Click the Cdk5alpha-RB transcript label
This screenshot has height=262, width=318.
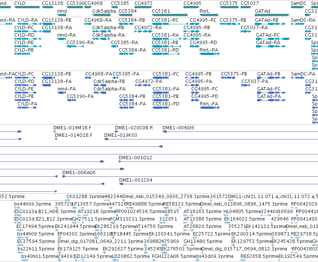(108, 28)
